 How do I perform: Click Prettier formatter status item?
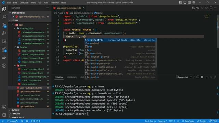coord(202,121)
